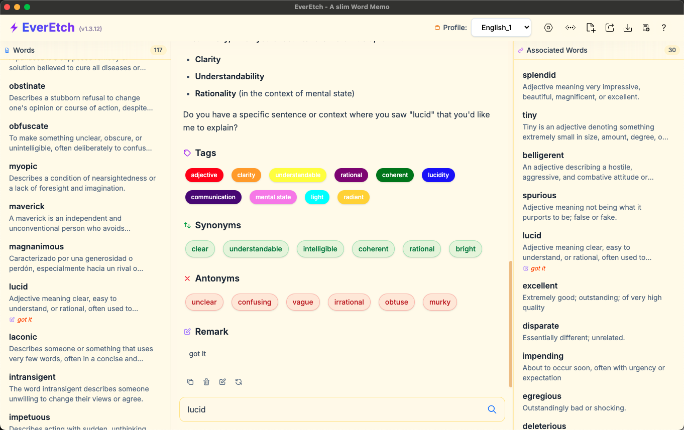
Task: Regenerate the word with refresh icon
Action: [239, 382]
